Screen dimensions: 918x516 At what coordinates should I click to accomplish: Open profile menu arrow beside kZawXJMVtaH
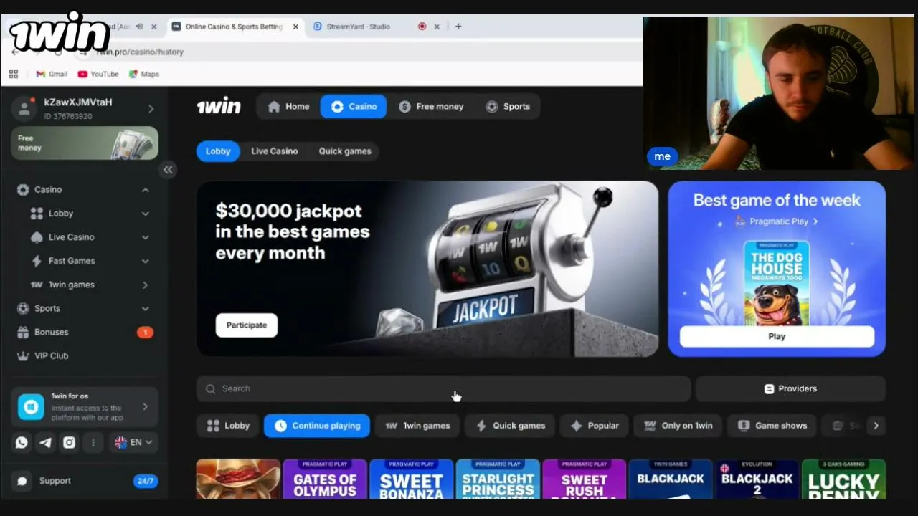coord(151,109)
